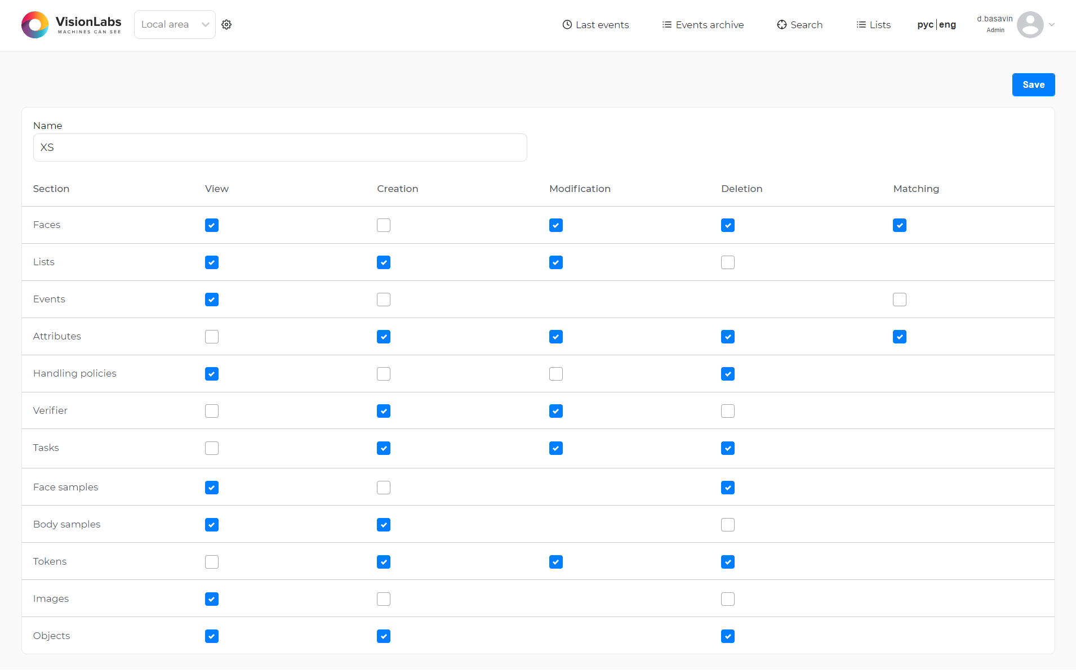Switch language to рус

click(x=925, y=25)
